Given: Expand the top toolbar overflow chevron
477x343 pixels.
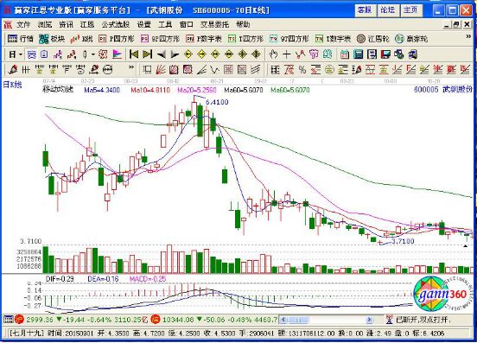Looking at the screenshot, I should click(468, 37).
